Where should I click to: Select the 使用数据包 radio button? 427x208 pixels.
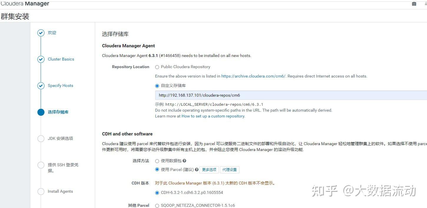157,161
